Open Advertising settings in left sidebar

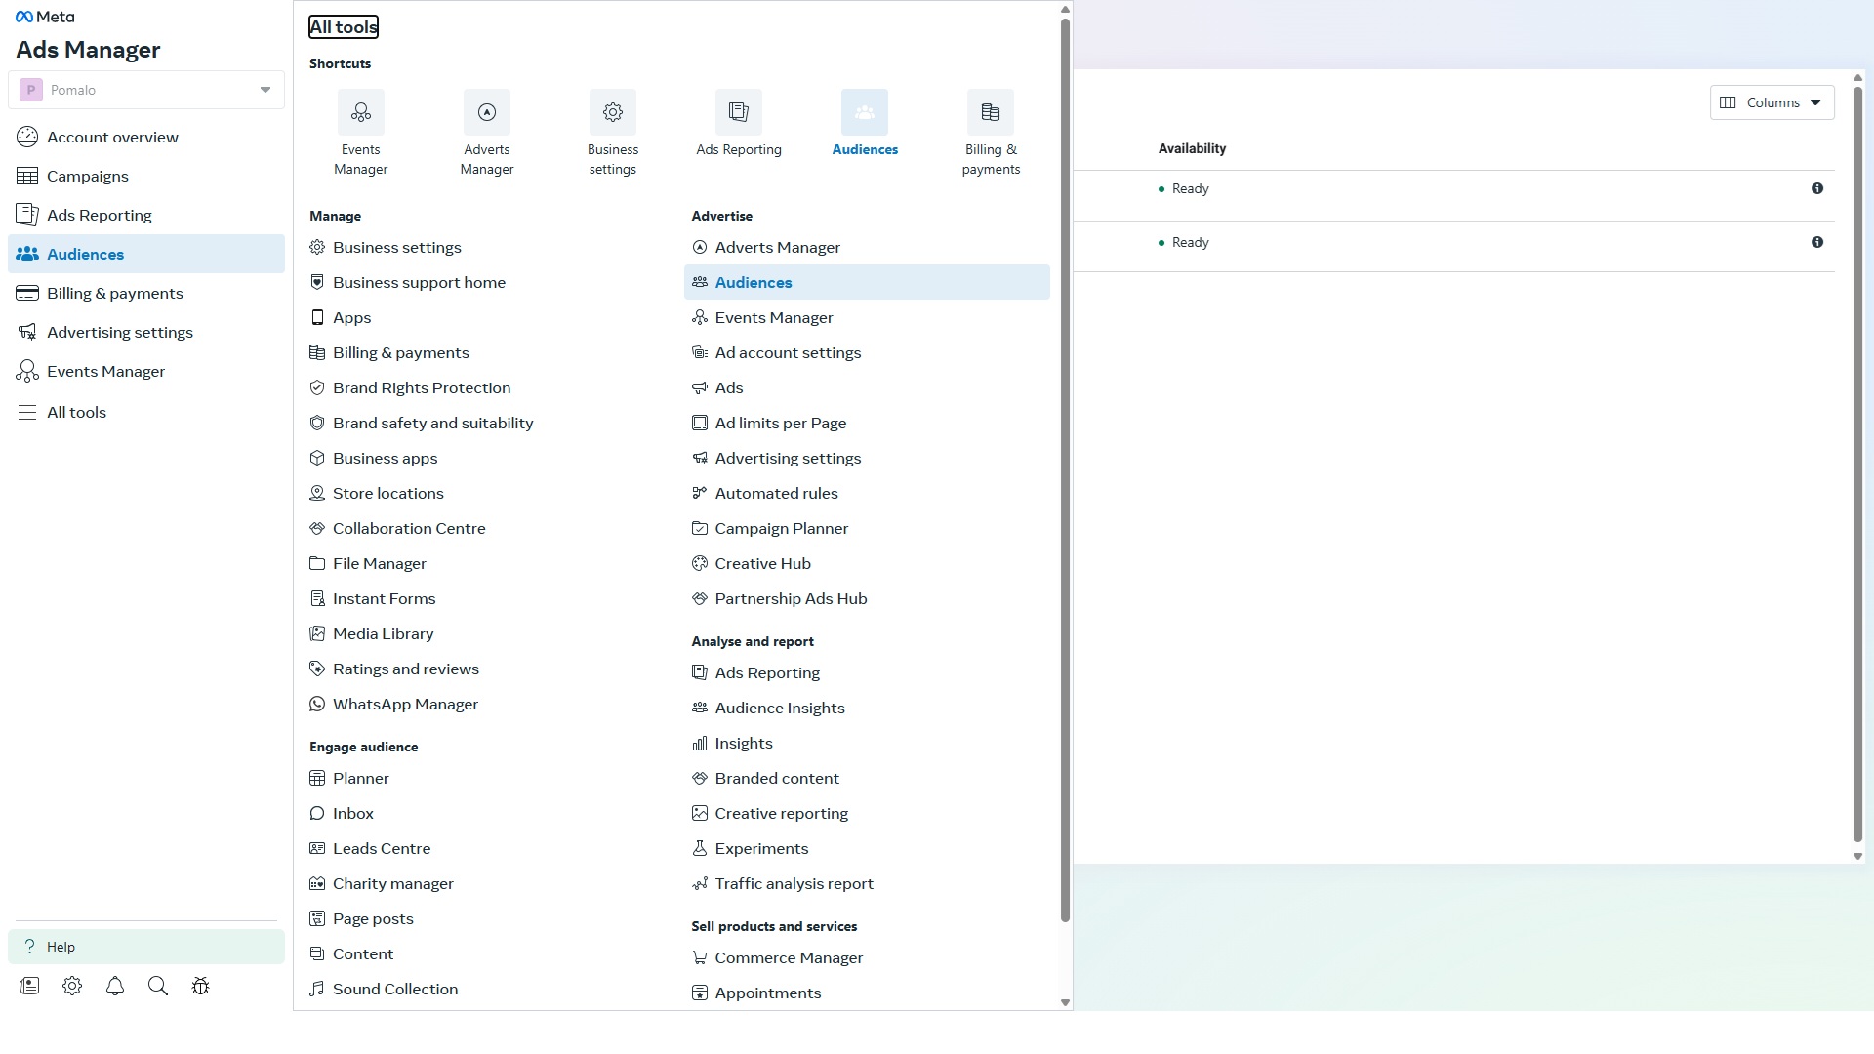(146, 332)
